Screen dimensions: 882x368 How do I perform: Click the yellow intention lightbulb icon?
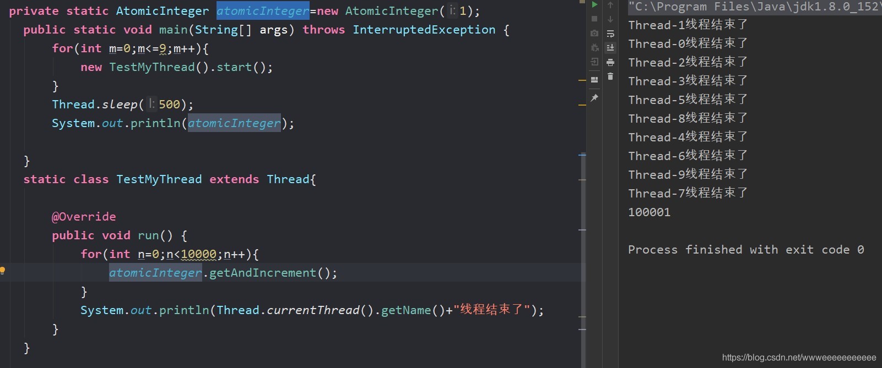(2, 270)
